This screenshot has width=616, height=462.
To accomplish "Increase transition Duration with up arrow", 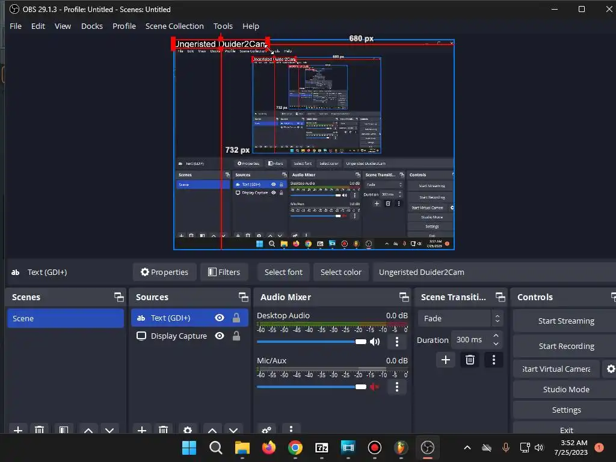I will [496, 336].
